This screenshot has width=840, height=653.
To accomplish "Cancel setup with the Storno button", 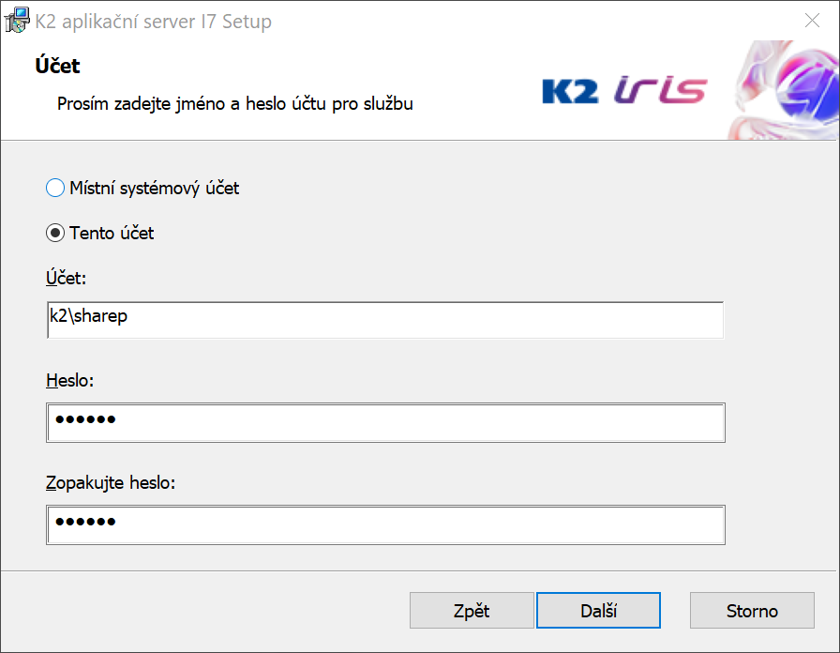I will (x=752, y=611).
